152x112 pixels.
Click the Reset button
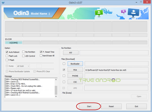111,106
